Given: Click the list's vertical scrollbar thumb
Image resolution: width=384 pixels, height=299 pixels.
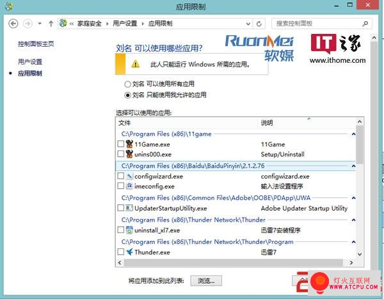Looking at the screenshot, I should 360,145.
